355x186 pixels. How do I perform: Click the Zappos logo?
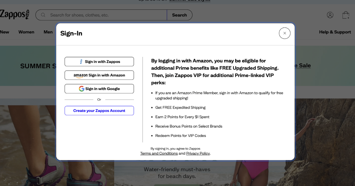[14, 15]
